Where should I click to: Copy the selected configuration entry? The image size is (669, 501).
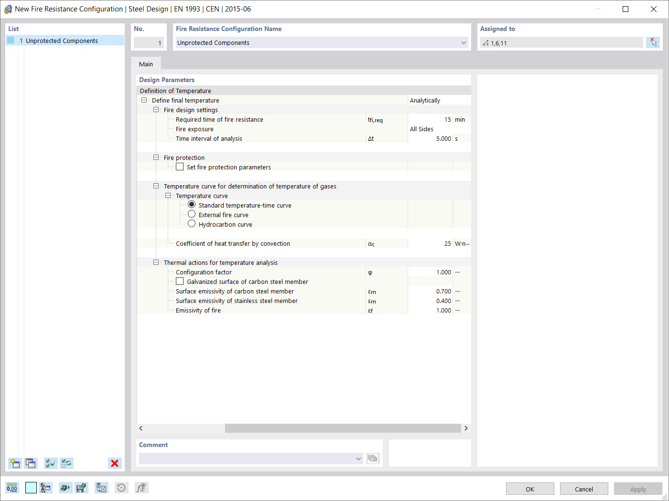[31, 463]
